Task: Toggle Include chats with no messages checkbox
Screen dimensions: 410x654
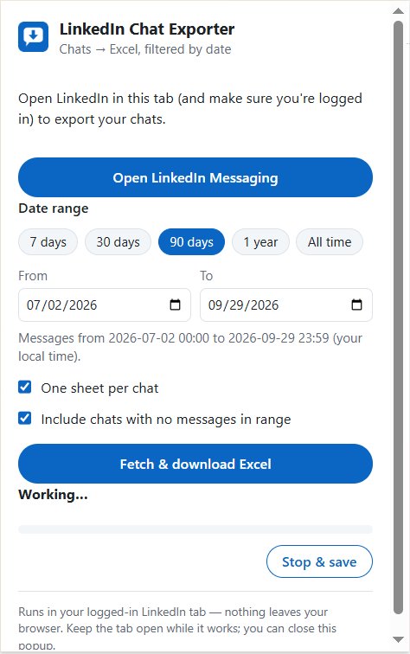Action: pyautogui.click(x=24, y=418)
